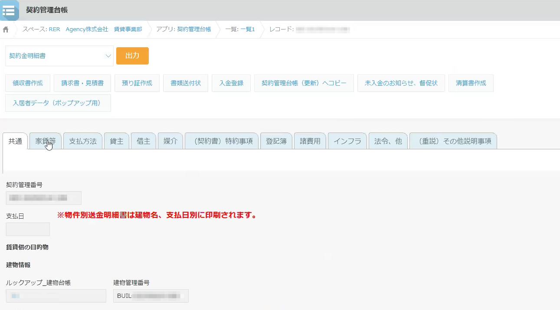Open the 契約金明細書 template dropdown
Image resolution: width=560 pixels, height=310 pixels.
59,56
